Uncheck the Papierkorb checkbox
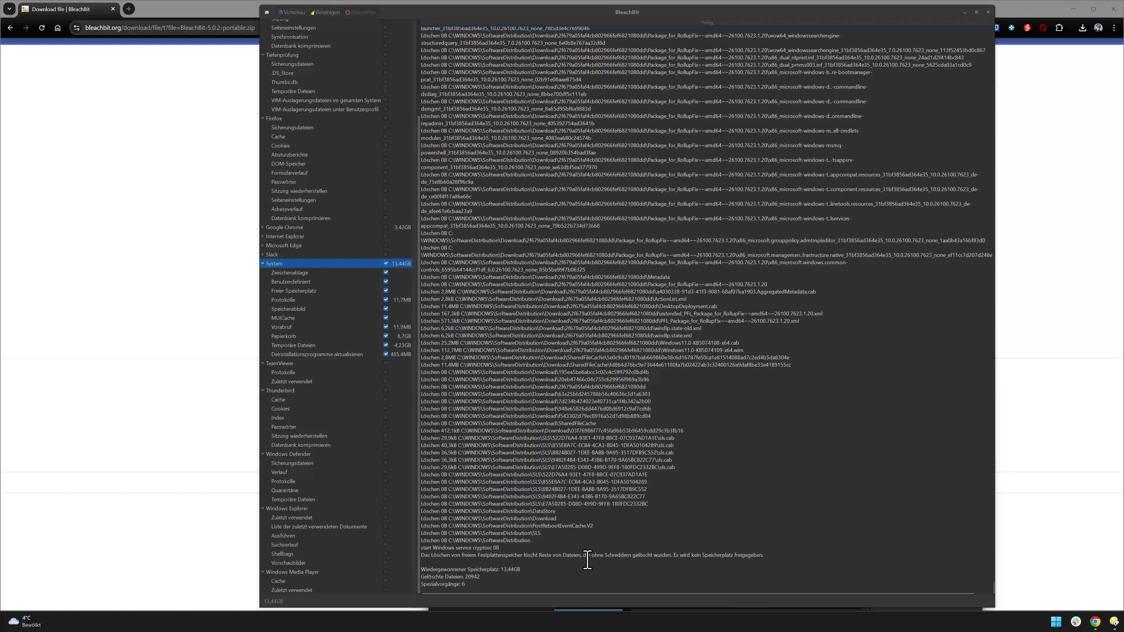 (x=386, y=336)
